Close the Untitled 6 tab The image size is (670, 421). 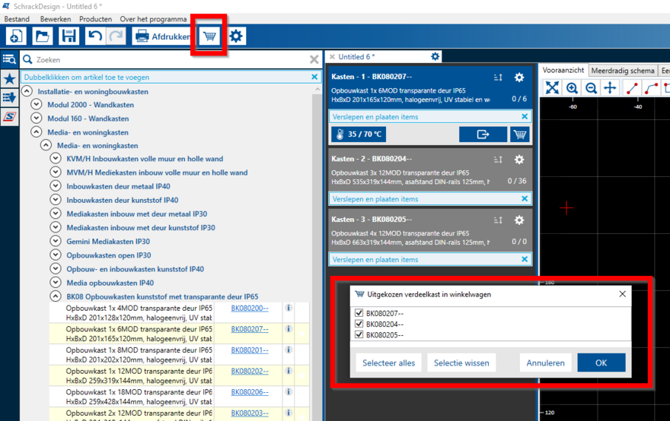[332, 57]
